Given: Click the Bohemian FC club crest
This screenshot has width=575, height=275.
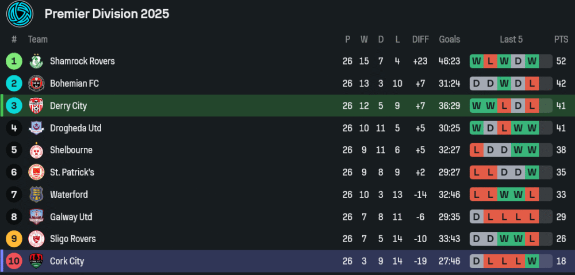Looking at the screenshot, I should (x=36, y=83).
